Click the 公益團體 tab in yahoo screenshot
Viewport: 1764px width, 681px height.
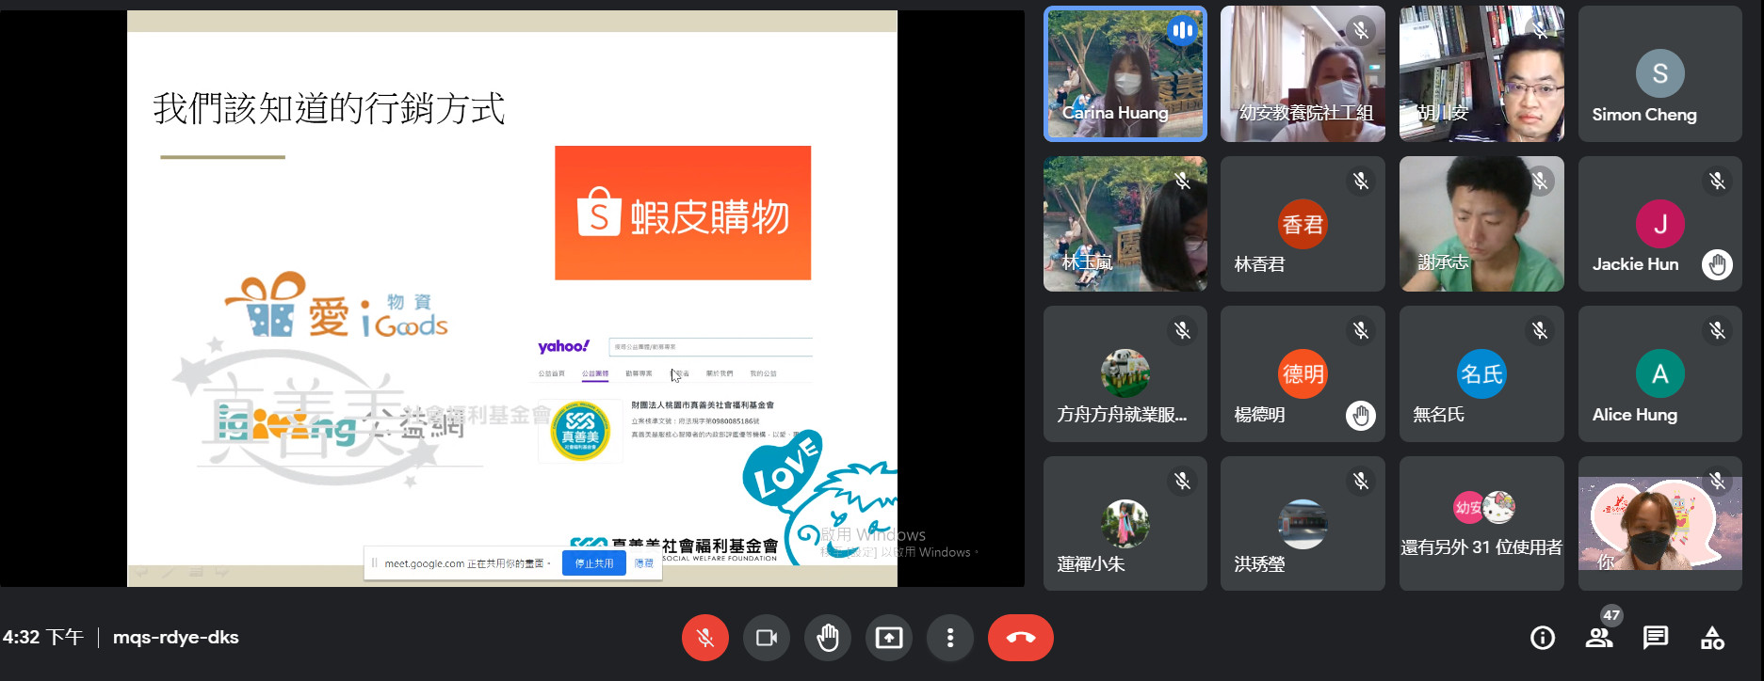click(x=595, y=374)
